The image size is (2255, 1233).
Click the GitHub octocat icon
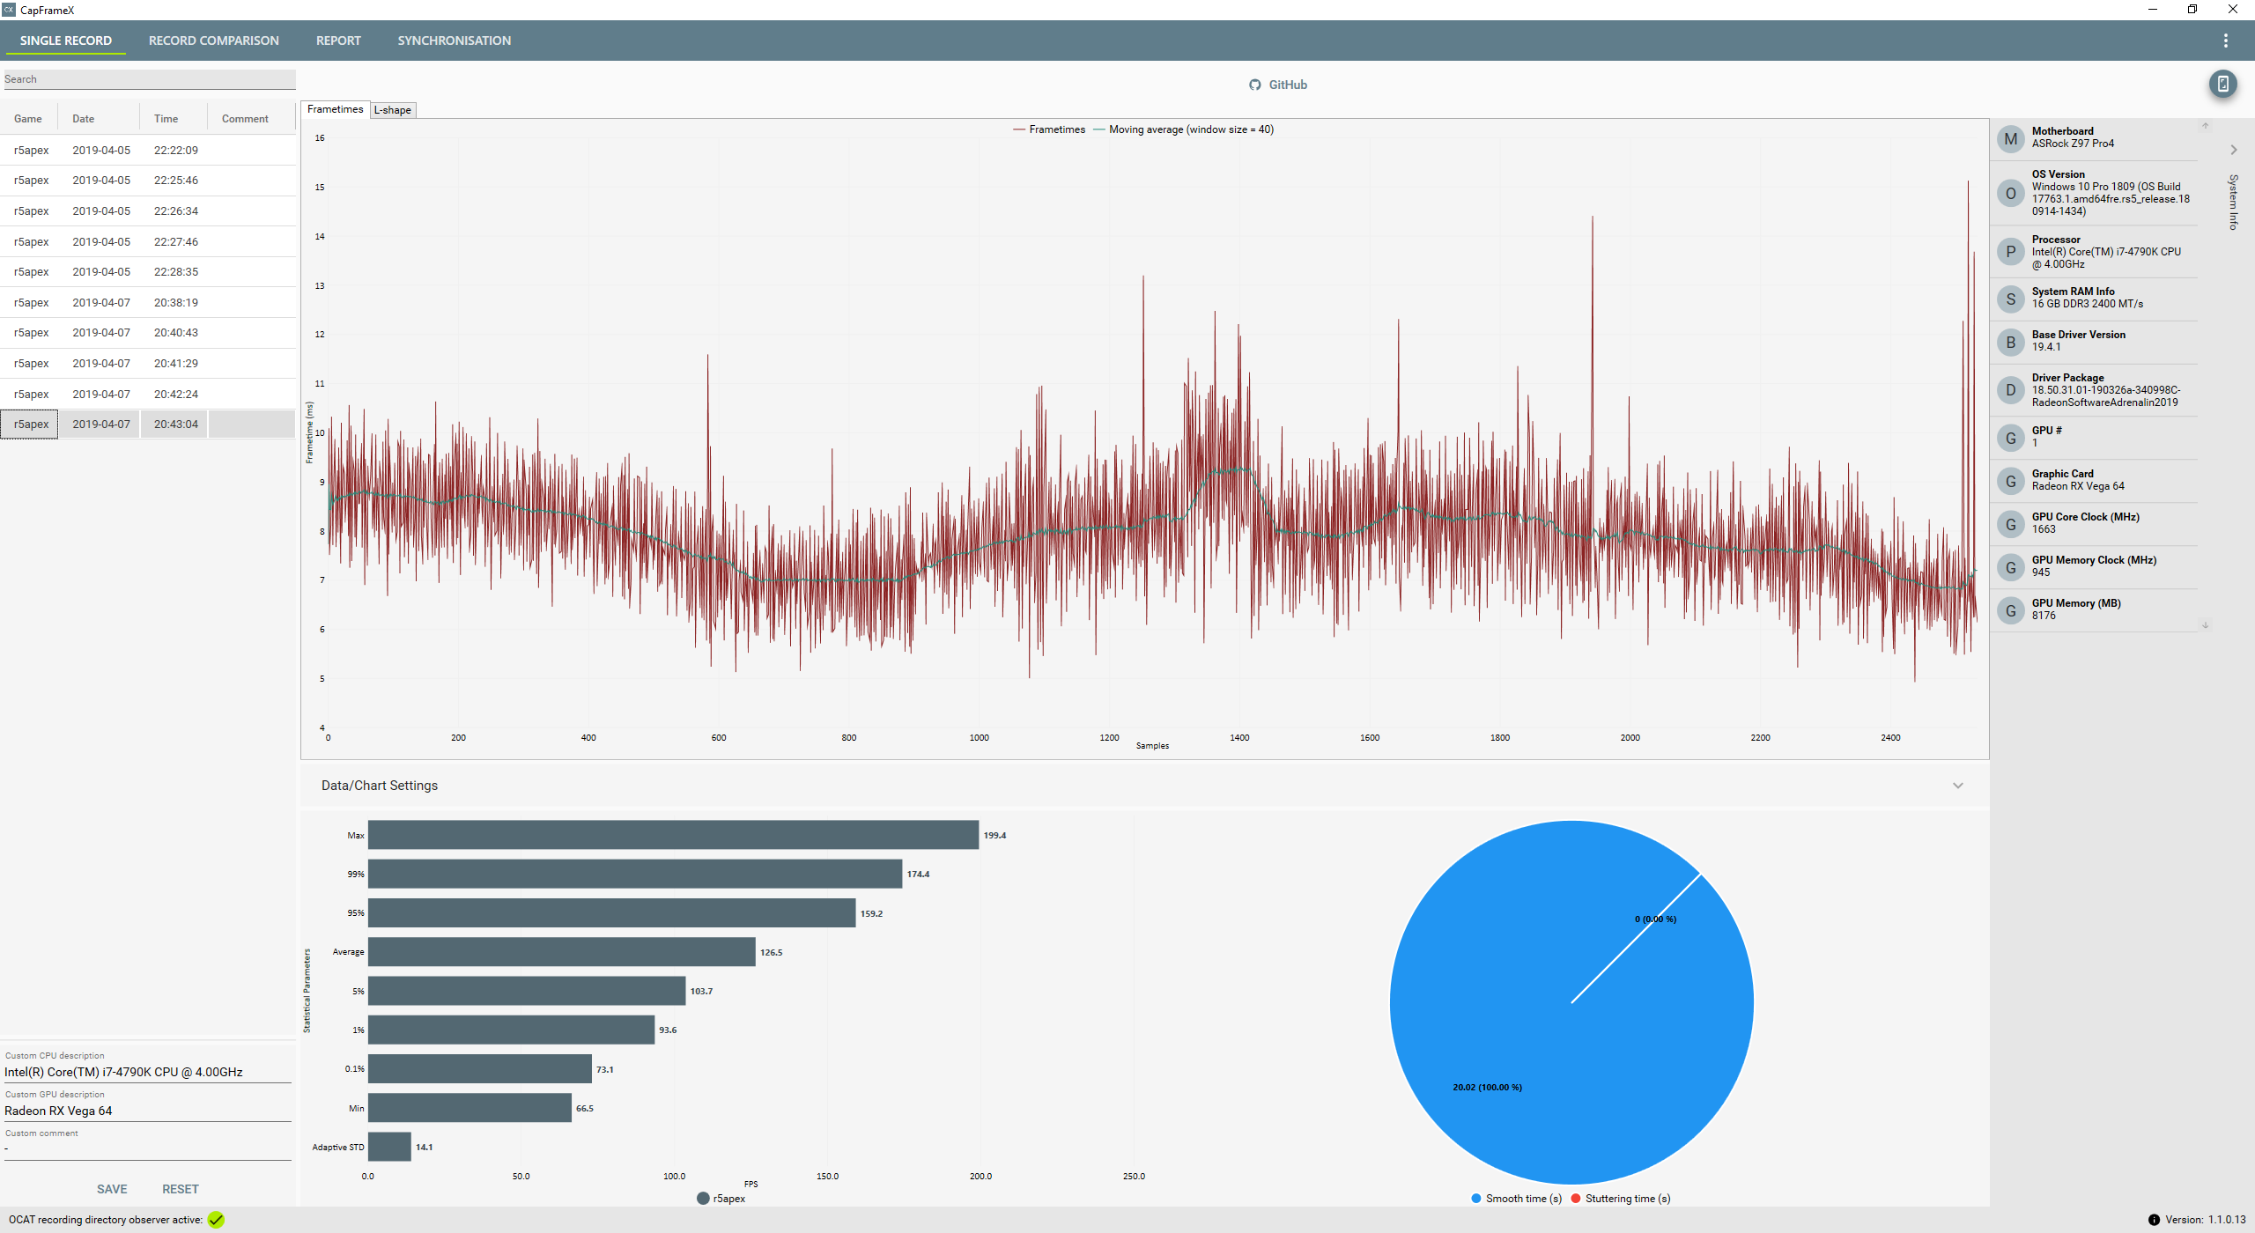point(1254,85)
